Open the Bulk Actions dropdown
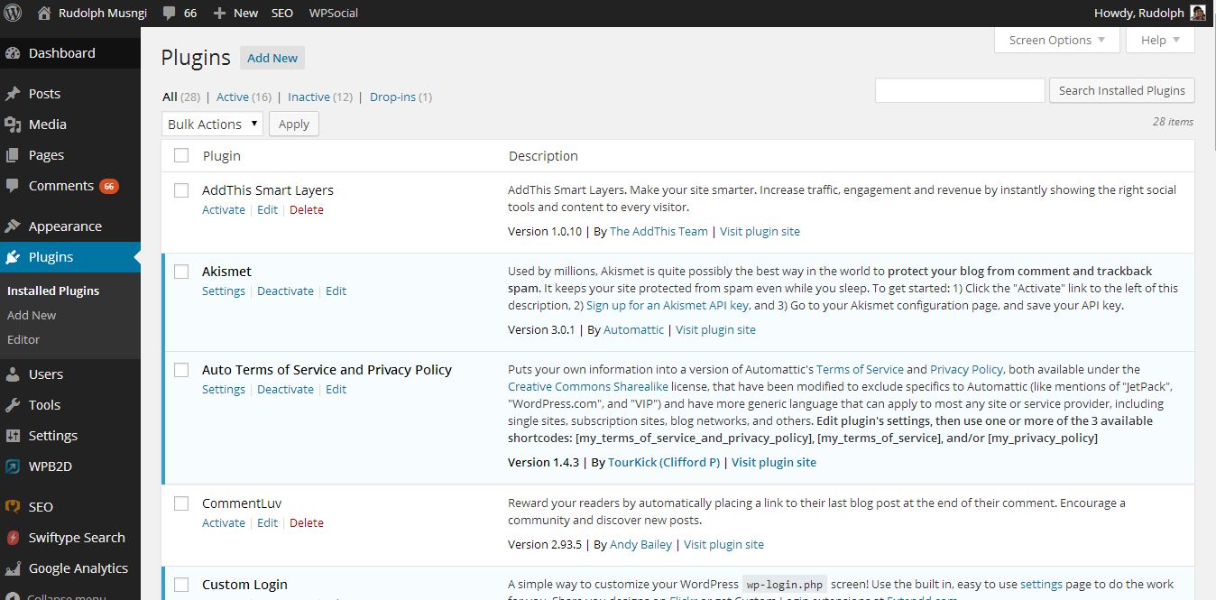The width and height of the screenshot is (1216, 600). click(x=213, y=125)
